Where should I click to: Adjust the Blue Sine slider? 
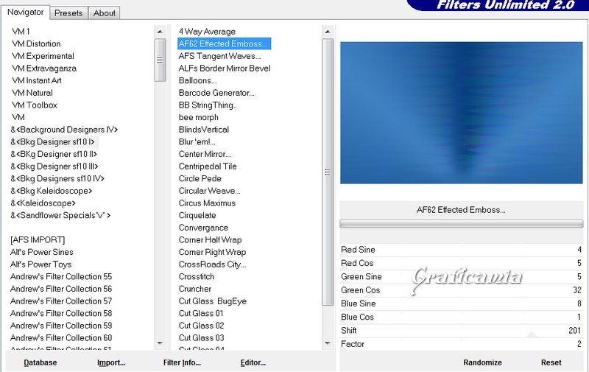coord(462,303)
